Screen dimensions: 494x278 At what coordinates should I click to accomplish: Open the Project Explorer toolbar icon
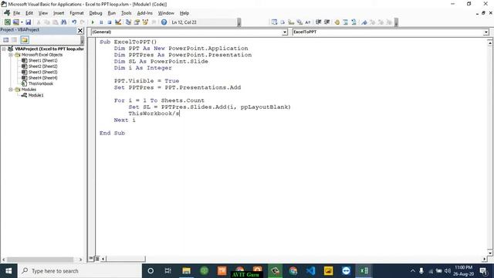[x=128, y=22]
